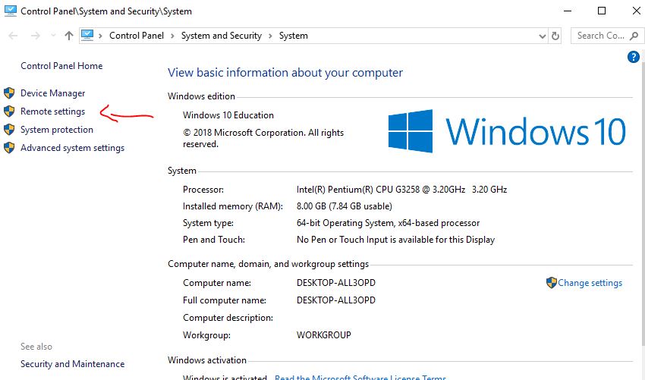Click the shield icon next to Change settings
This screenshot has height=380, width=645.
552,283
